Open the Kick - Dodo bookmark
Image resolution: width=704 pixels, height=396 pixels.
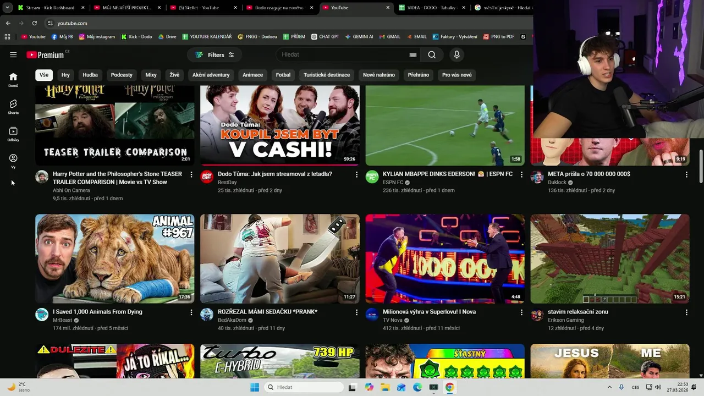(x=136, y=37)
